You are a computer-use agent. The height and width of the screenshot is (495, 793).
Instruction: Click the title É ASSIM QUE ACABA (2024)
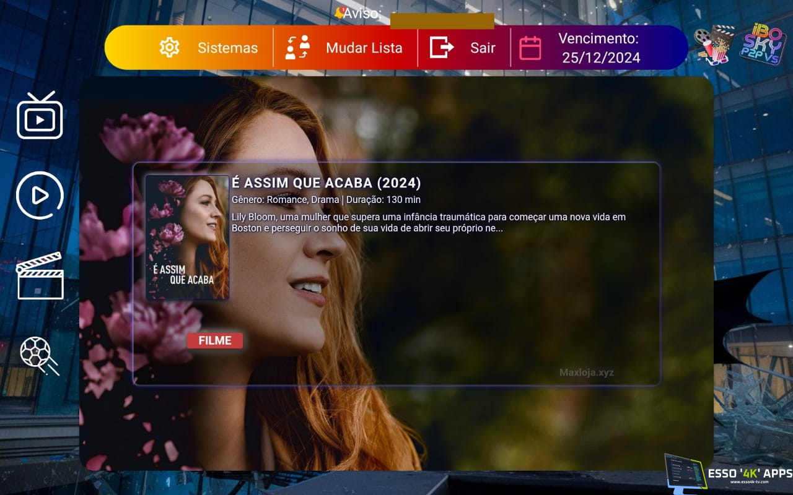(x=326, y=183)
